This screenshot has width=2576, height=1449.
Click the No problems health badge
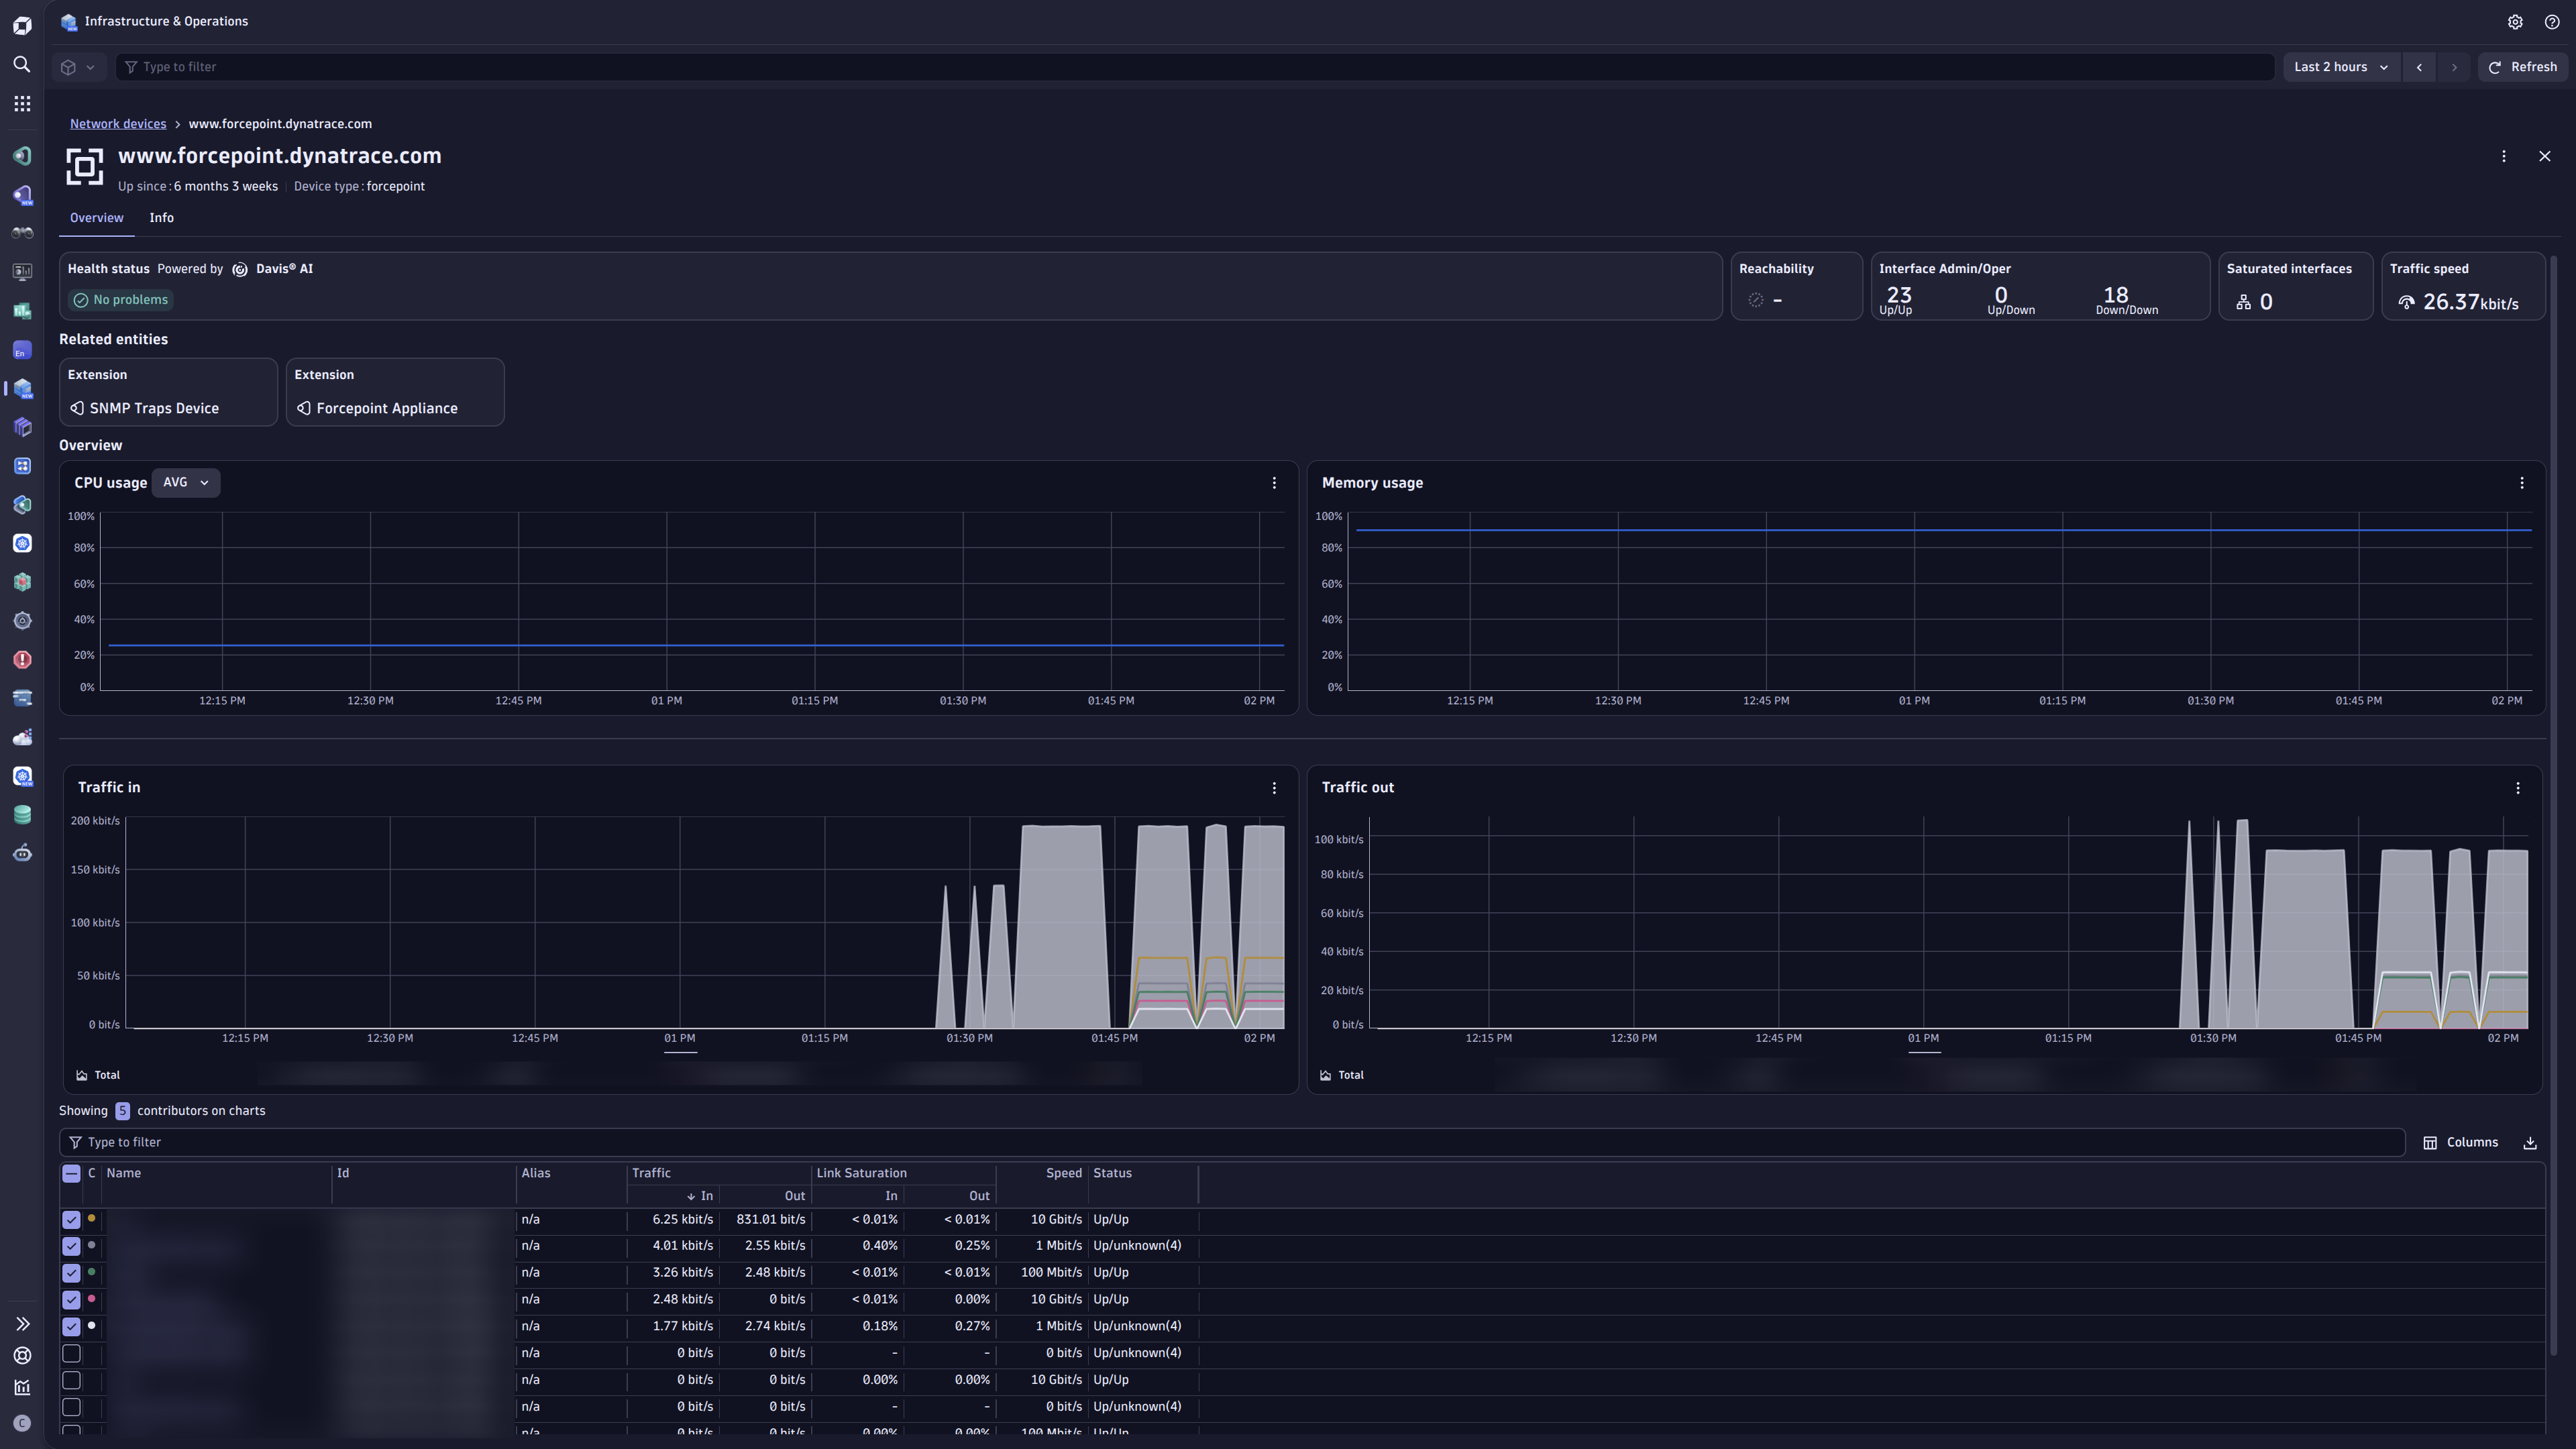point(120,300)
